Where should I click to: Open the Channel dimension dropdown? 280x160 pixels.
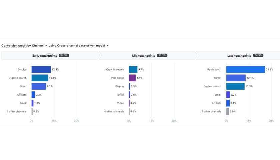pos(39,46)
